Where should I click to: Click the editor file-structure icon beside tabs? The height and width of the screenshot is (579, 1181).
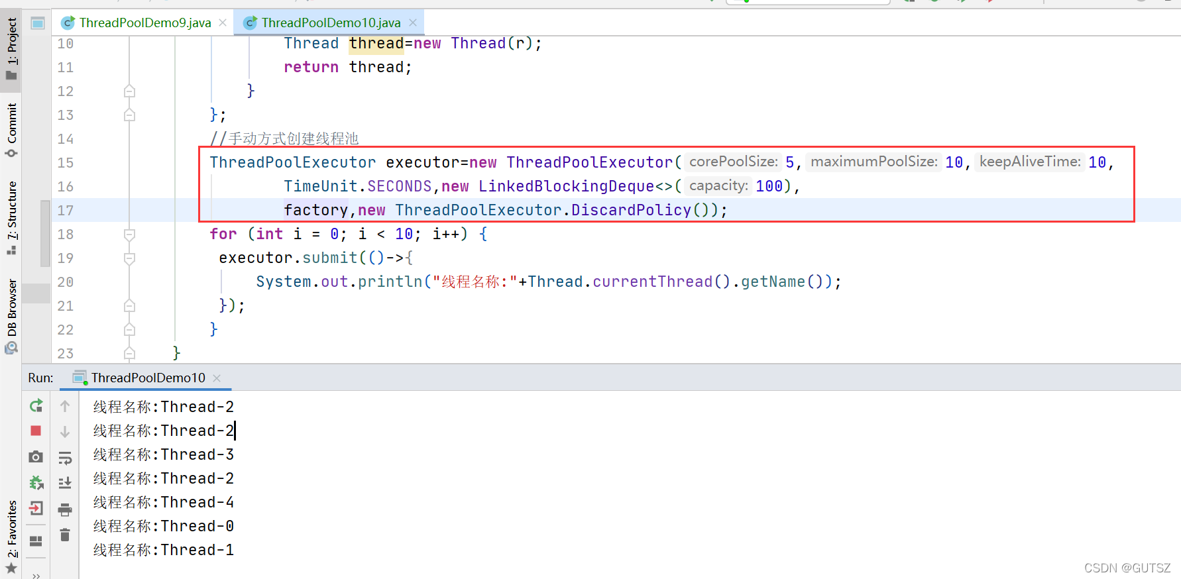point(38,23)
